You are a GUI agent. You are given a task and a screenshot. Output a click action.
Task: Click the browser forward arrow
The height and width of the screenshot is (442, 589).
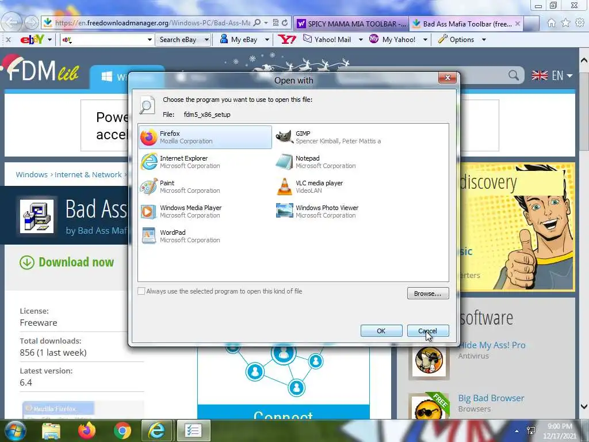click(x=32, y=23)
